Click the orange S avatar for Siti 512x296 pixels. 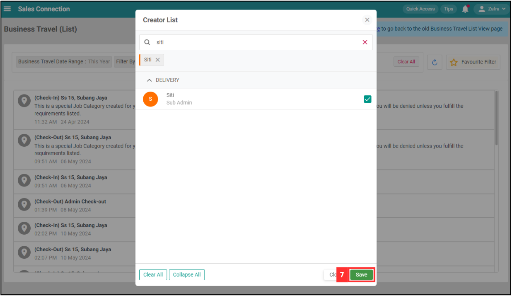[150, 99]
